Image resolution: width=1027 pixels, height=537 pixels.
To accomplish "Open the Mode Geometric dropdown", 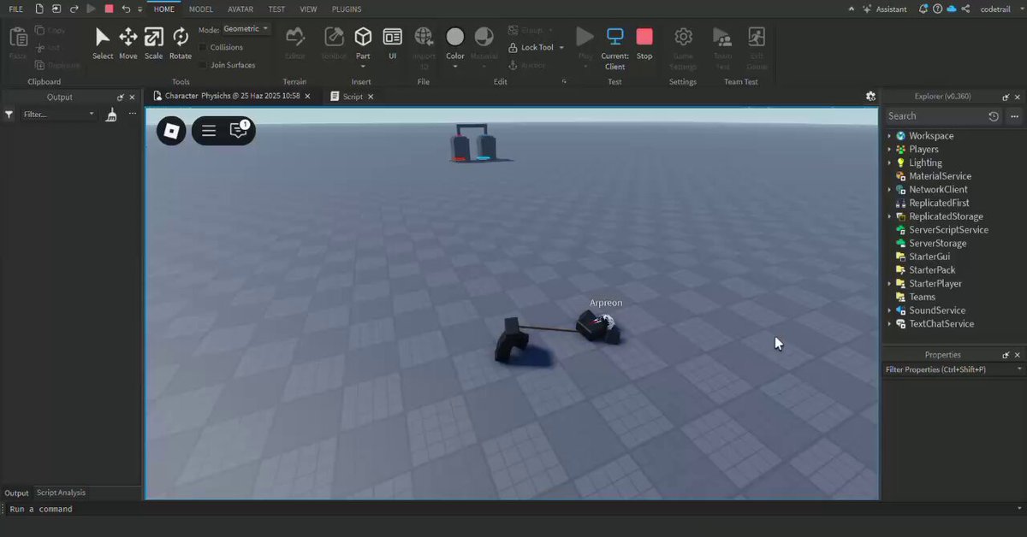I will click(246, 29).
